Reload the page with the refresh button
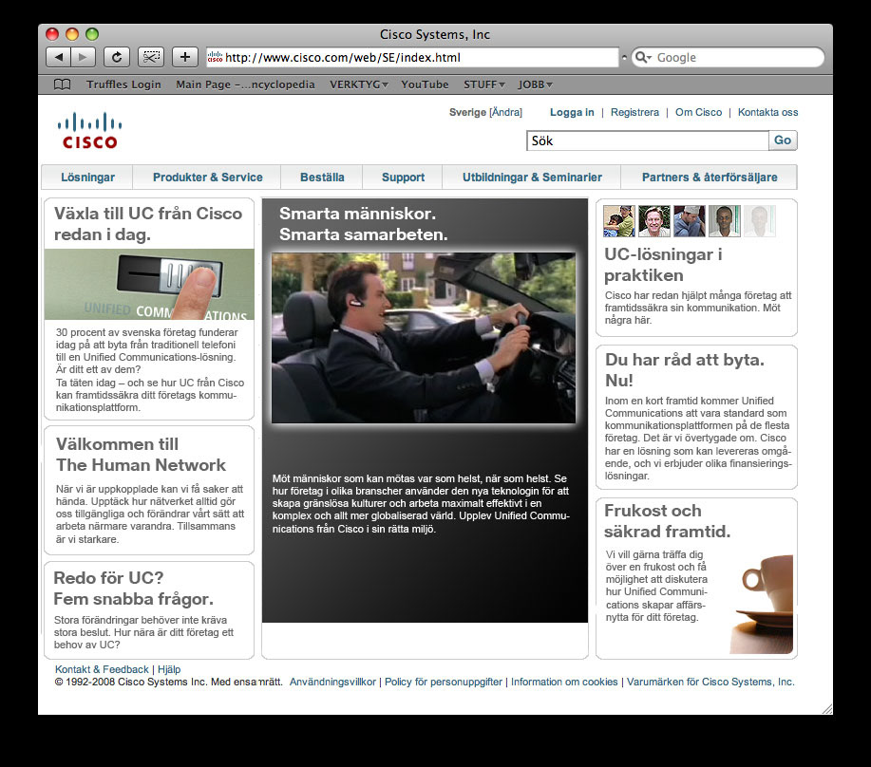 [117, 57]
